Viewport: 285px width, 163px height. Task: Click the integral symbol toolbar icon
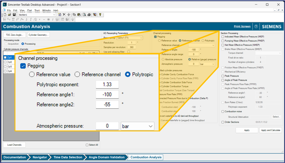pyautogui.click(x=31, y=19)
